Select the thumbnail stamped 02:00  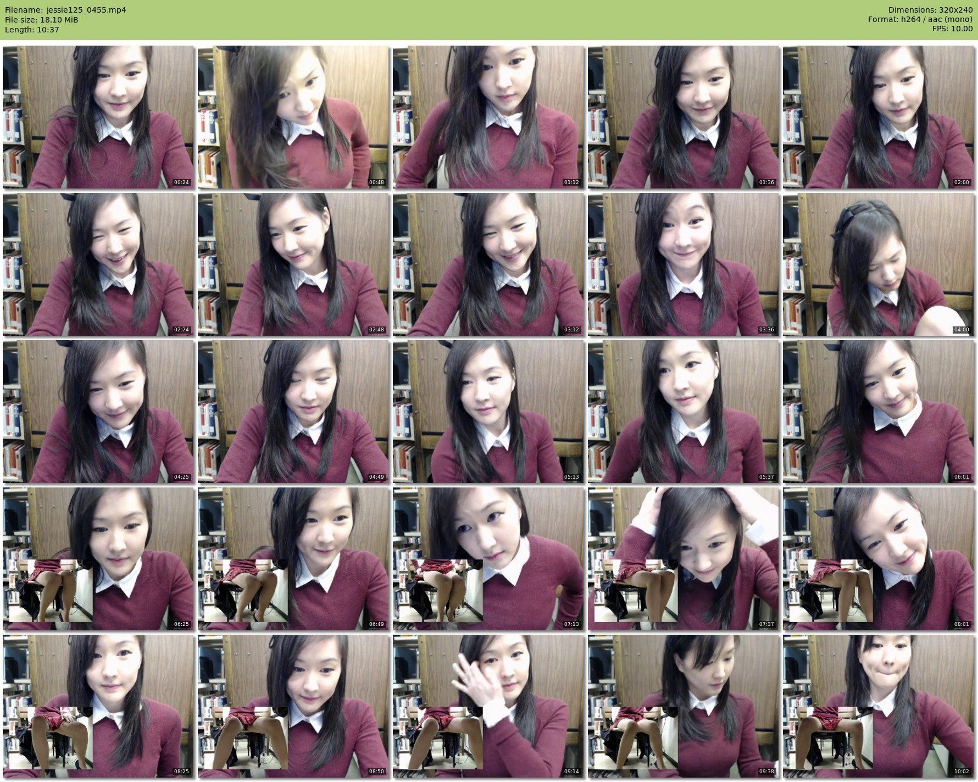tap(878, 117)
